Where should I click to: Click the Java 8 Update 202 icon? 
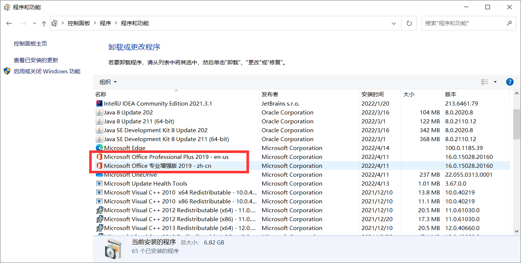tap(99, 113)
